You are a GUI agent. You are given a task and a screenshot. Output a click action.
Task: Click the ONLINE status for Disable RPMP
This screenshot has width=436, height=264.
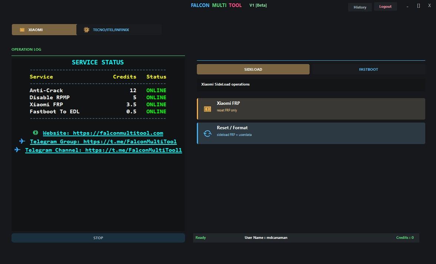[x=156, y=97]
